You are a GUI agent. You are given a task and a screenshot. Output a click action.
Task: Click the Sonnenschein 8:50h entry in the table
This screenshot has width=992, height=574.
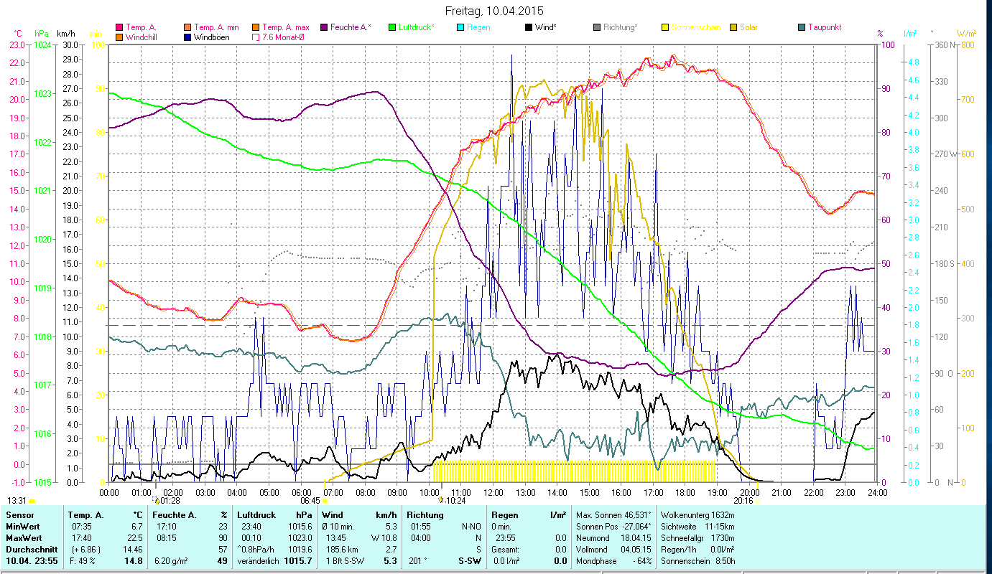click(697, 560)
